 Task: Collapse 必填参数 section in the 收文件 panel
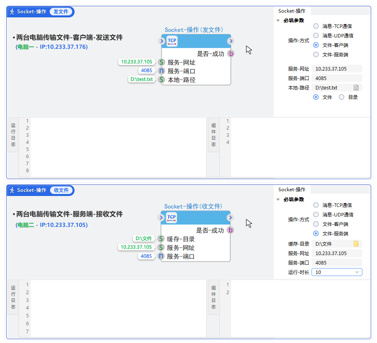tap(278, 199)
